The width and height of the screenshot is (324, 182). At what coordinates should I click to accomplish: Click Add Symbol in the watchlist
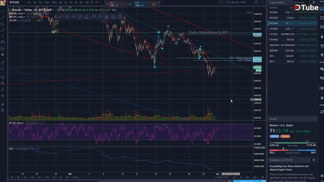coord(299,2)
